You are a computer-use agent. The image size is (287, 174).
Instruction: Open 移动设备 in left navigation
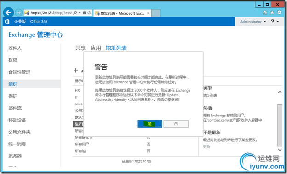[17, 120]
